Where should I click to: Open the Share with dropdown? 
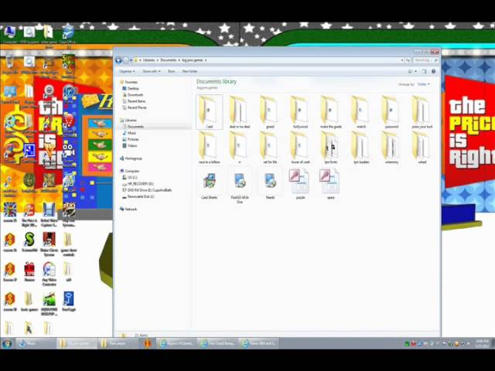pos(152,71)
